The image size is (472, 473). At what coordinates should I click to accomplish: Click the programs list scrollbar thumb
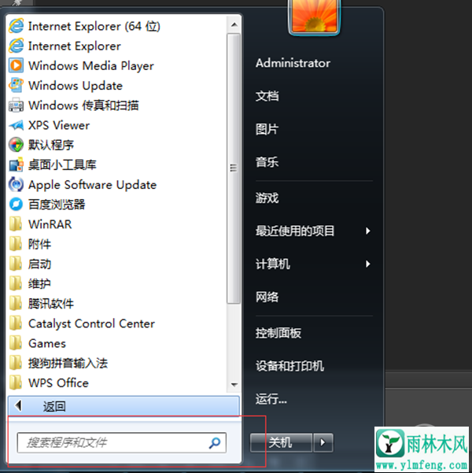click(234, 168)
